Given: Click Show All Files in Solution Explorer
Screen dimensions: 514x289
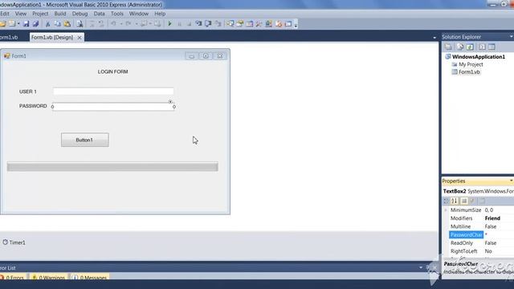Looking at the screenshot, I should [460, 47].
